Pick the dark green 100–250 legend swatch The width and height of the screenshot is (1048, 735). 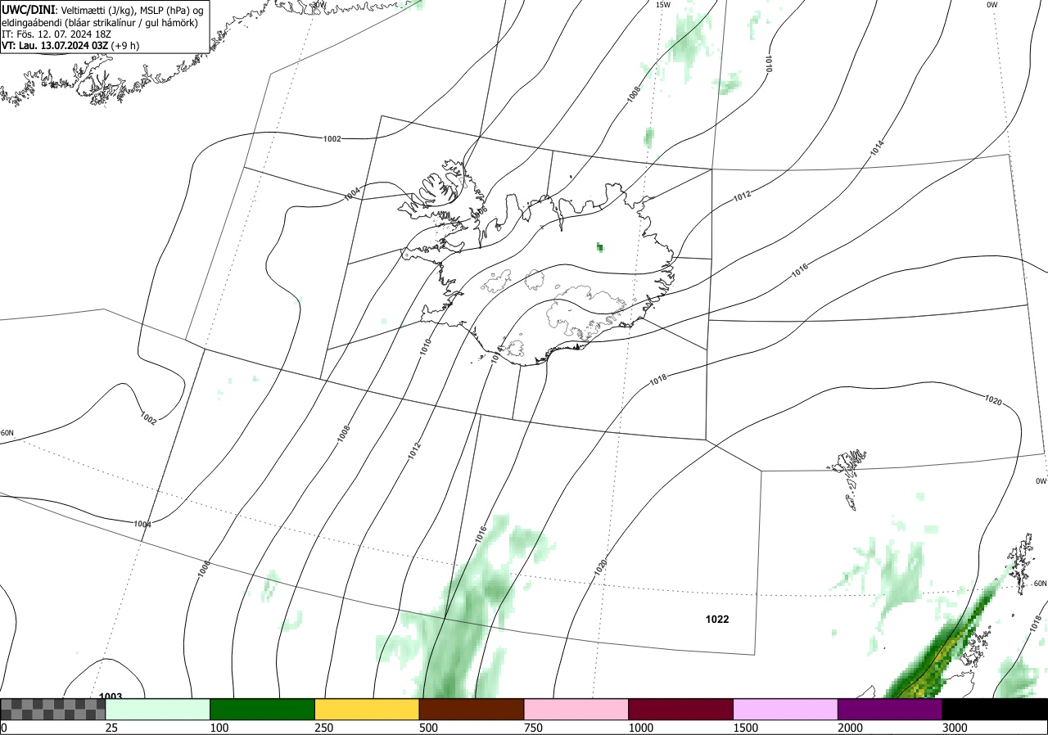[x=263, y=709]
